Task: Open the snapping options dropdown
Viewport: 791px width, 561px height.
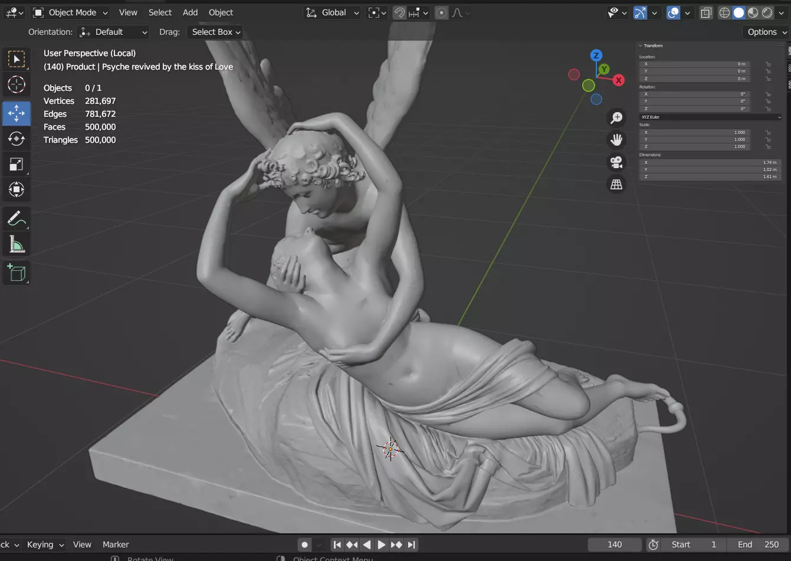Action: pyautogui.click(x=418, y=12)
